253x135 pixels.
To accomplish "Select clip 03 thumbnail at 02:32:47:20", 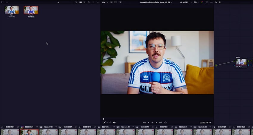I will click(48, 132).
